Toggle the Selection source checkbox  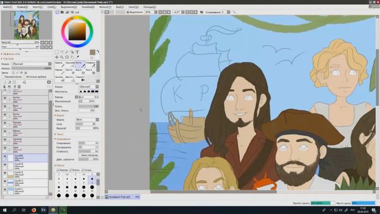24,77
